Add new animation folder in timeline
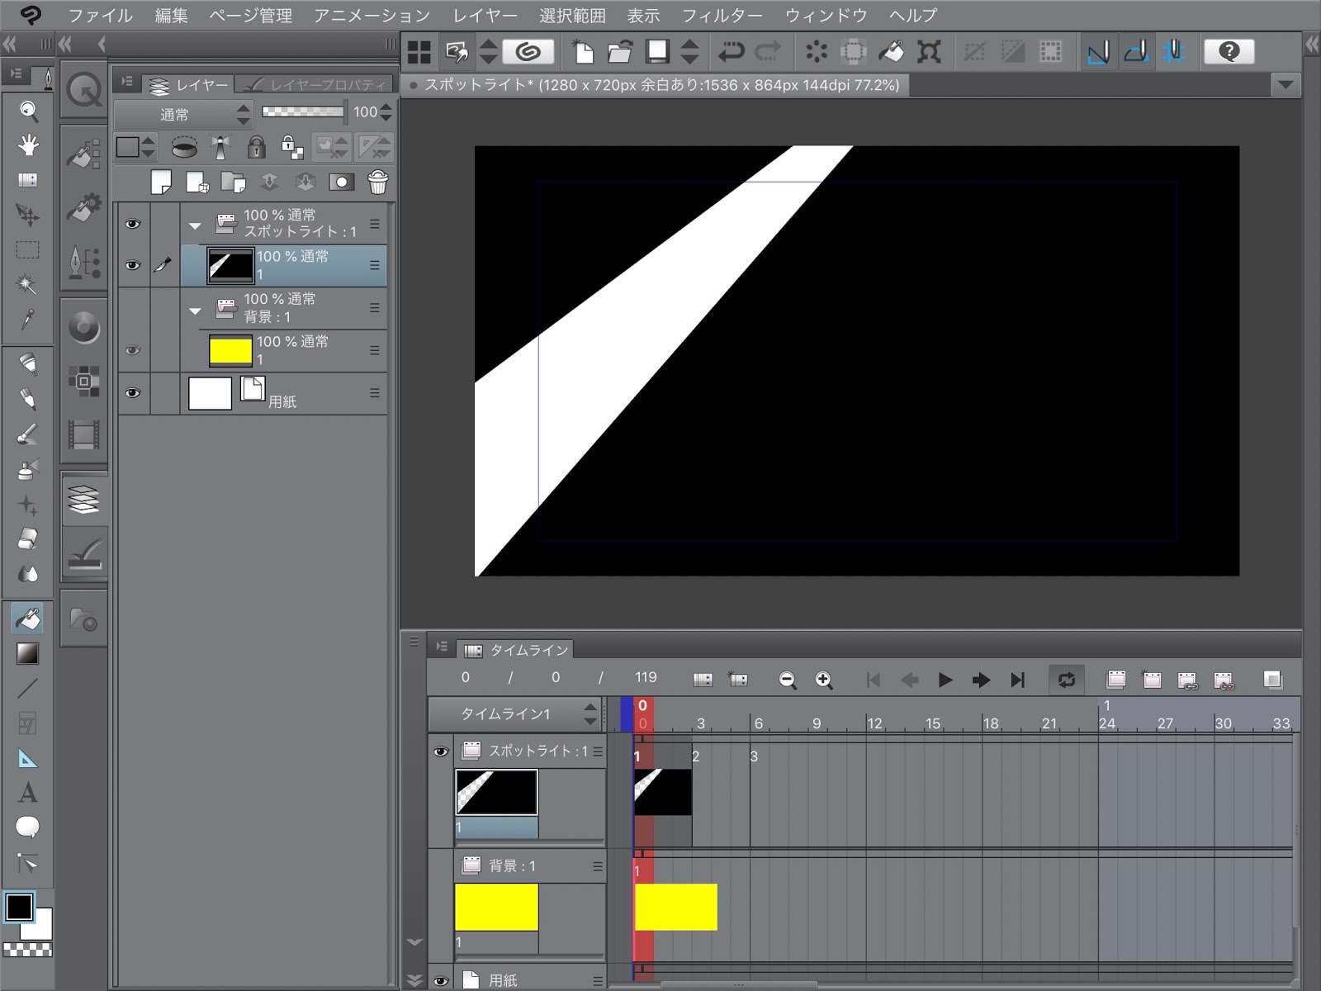The width and height of the screenshot is (1321, 991). [x=1116, y=680]
